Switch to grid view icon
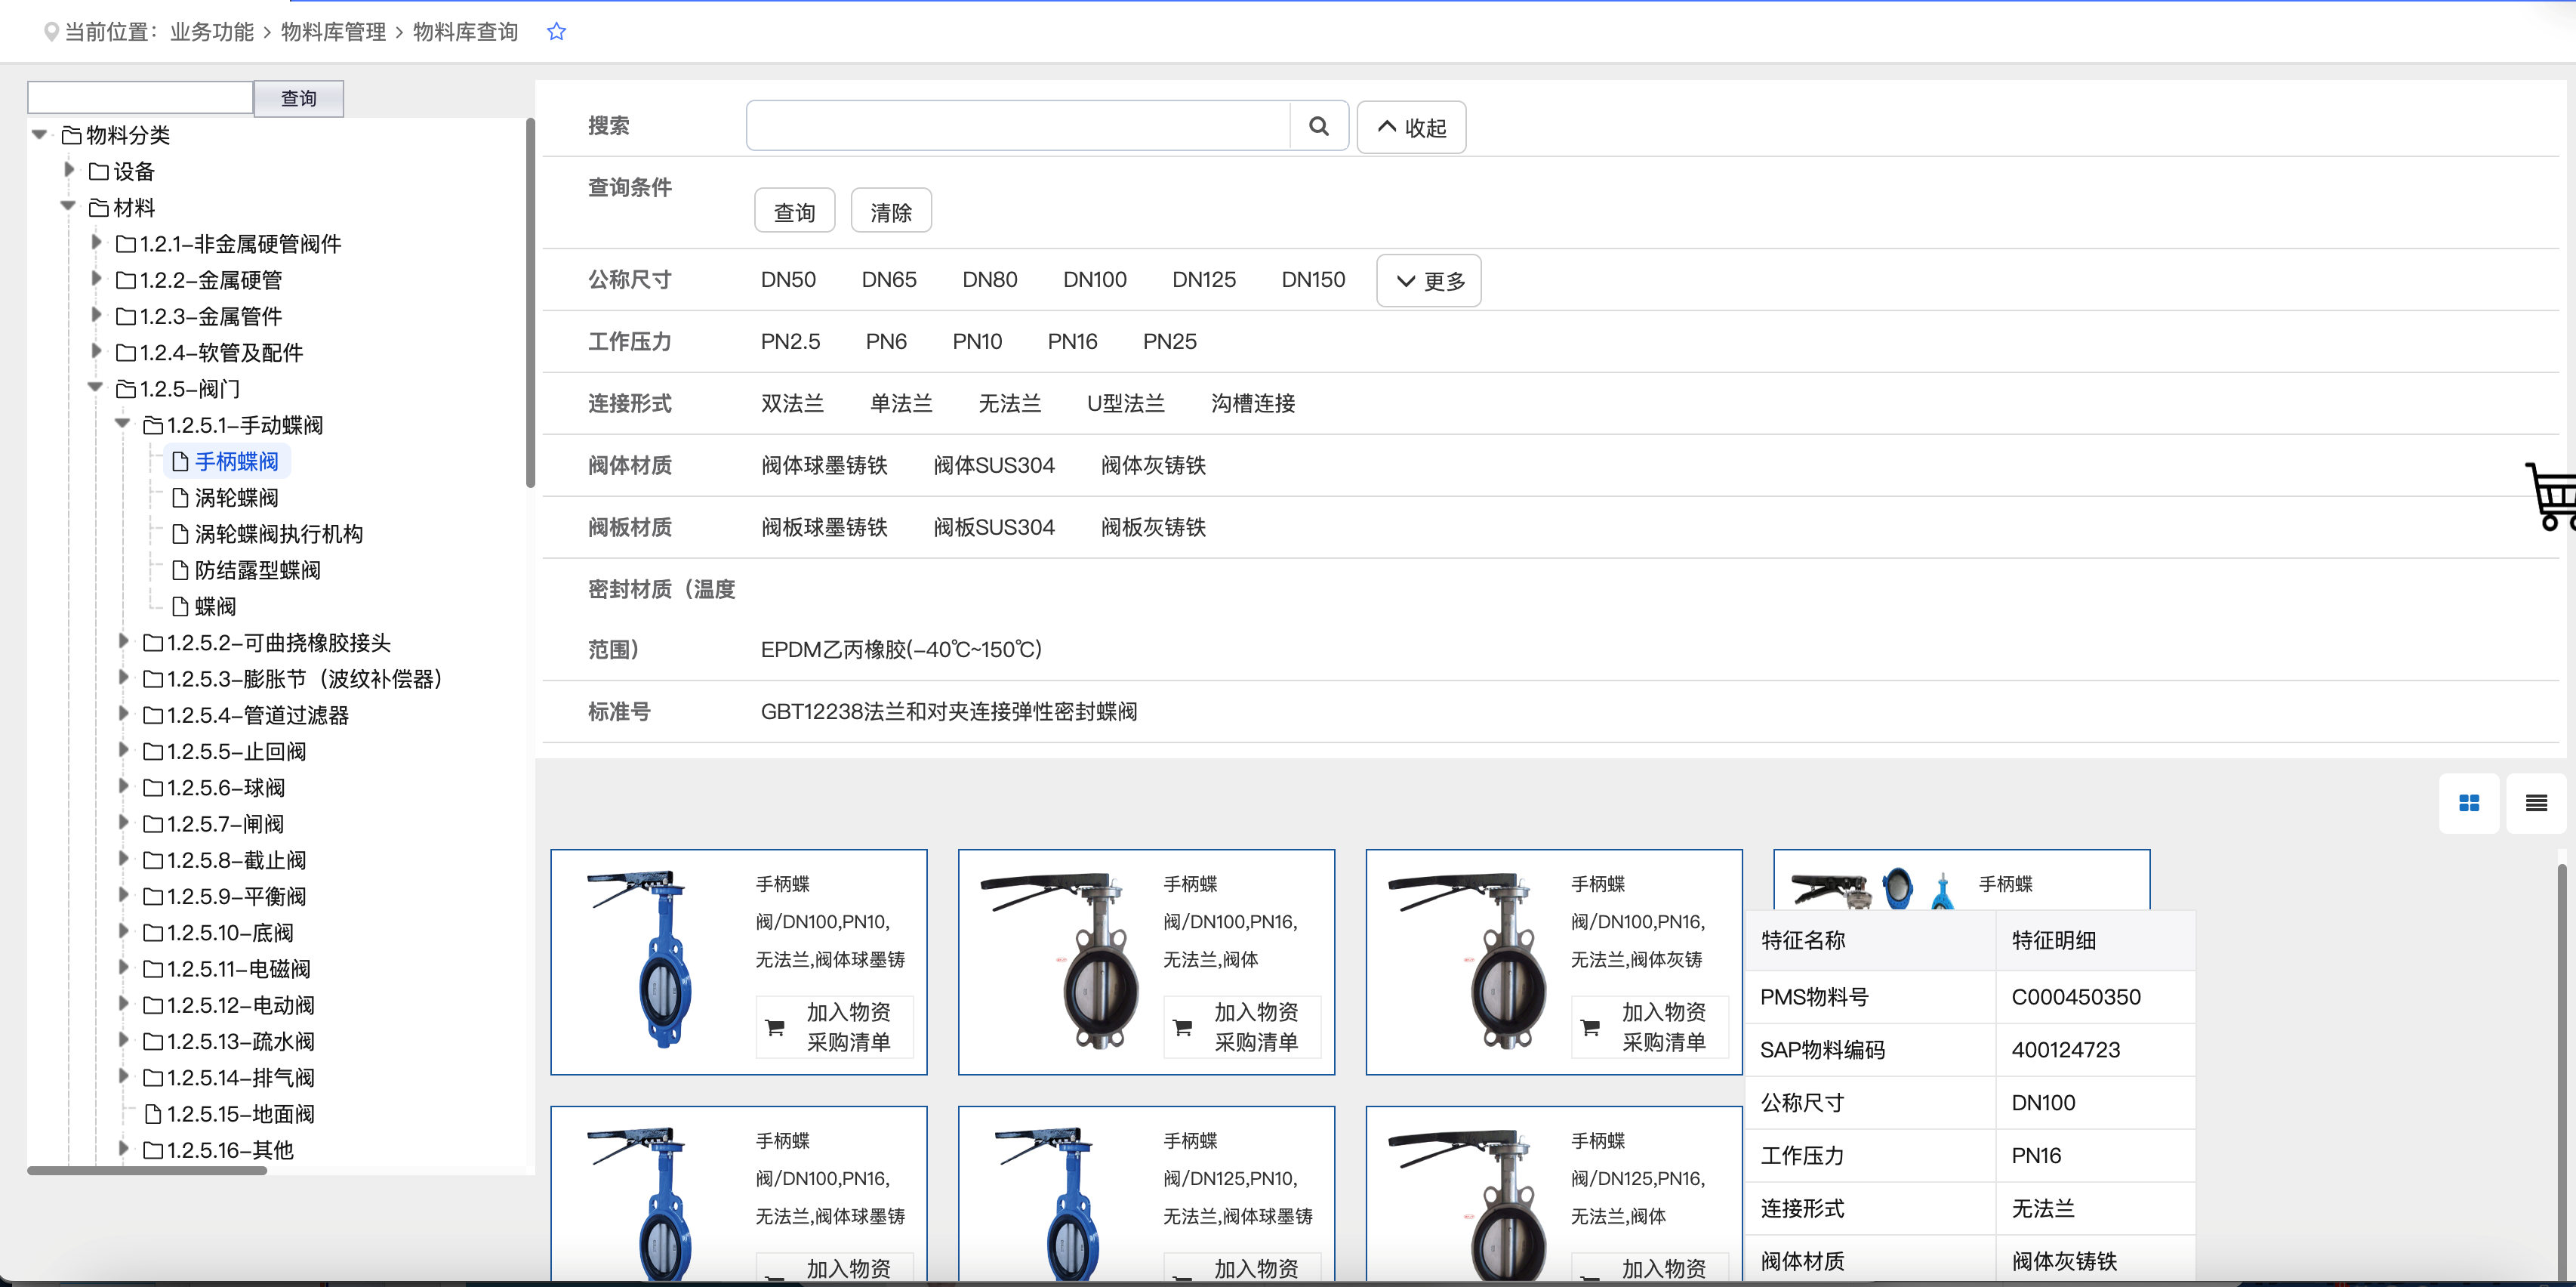The width and height of the screenshot is (2576, 1287). [2469, 803]
